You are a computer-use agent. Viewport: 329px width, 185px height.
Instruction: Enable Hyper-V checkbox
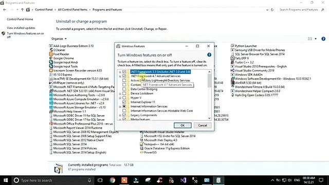tap(124, 98)
